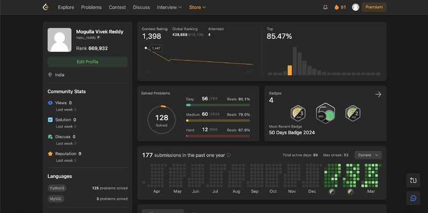The width and height of the screenshot is (428, 213).
Task: Click the Premium button
Action: pos(374,7)
